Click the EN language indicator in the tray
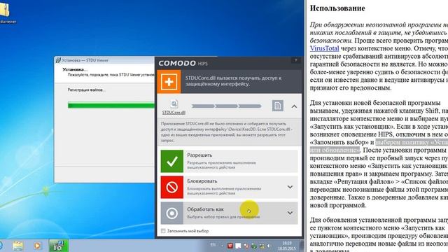Screen dimensions: 448x252 [213, 245]
